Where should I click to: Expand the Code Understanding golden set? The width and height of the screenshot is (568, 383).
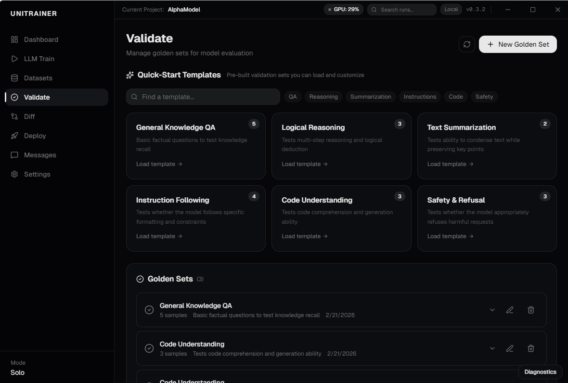[x=492, y=348]
